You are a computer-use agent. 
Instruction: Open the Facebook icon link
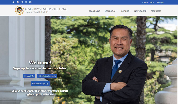click(x=18, y=2)
